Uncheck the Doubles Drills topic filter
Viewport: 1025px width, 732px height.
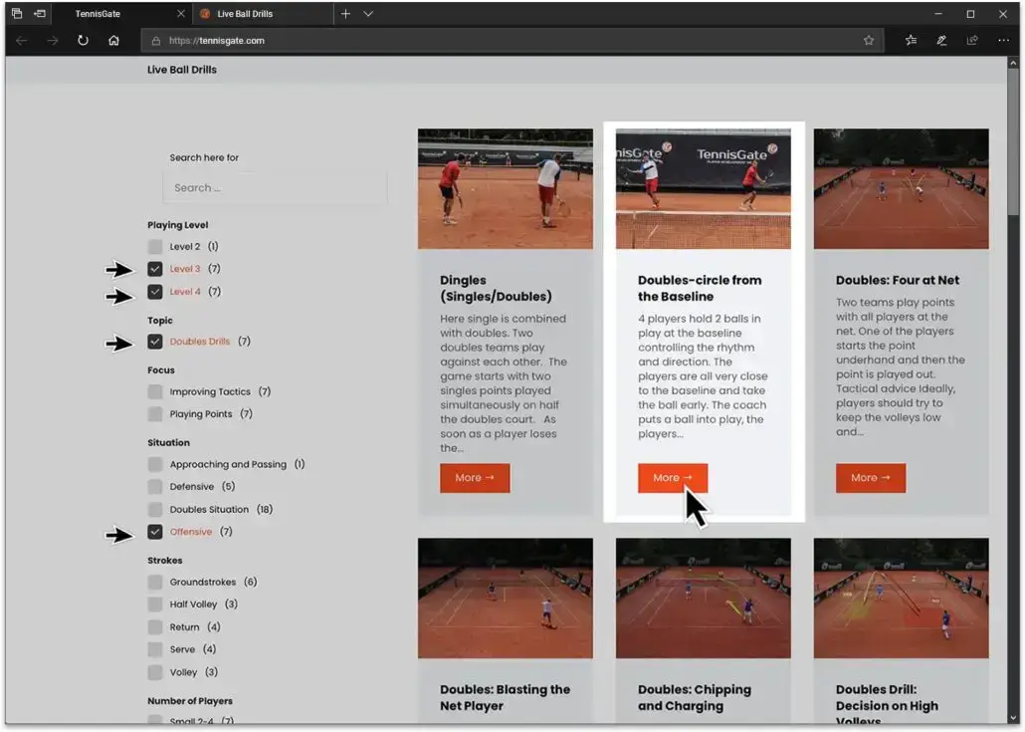click(x=155, y=342)
